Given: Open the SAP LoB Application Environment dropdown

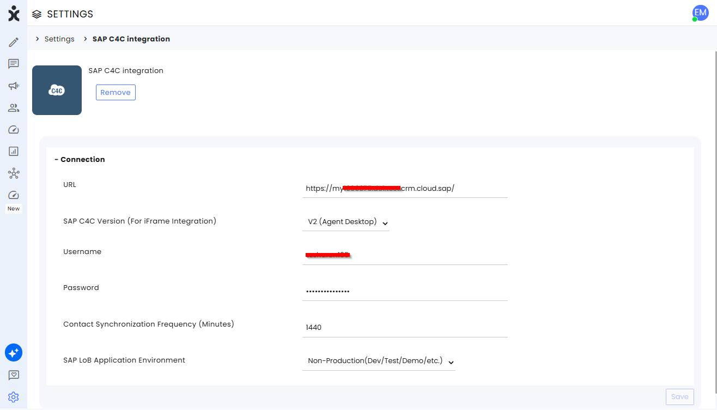Looking at the screenshot, I should [x=379, y=361].
